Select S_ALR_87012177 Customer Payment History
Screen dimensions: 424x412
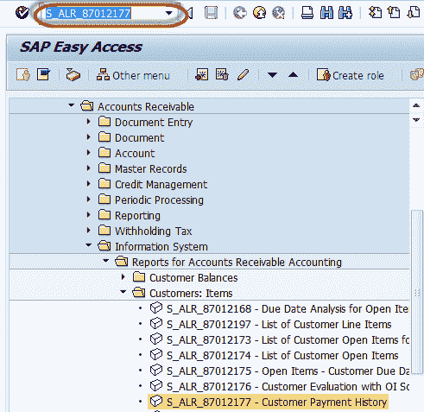[x=268, y=402]
